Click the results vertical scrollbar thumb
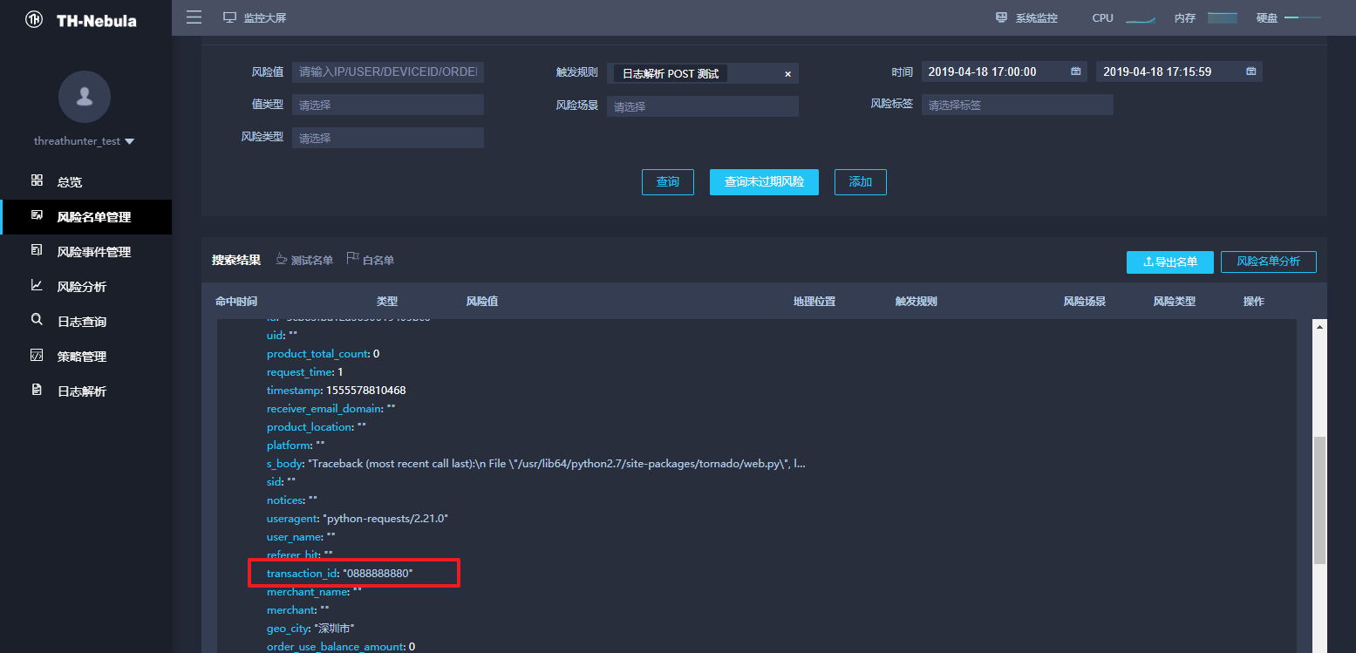Viewport: 1356px width, 653px height. (x=1319, y=500)
